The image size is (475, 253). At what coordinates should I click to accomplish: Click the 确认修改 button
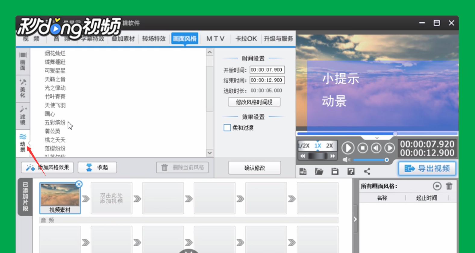click(x=255, y=168)
